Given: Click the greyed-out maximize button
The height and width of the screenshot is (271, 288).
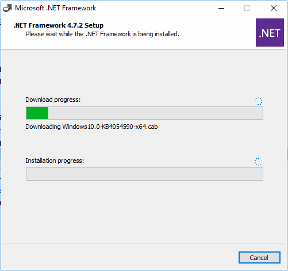Looking at the screenshot, I should (x=247, y=8).
